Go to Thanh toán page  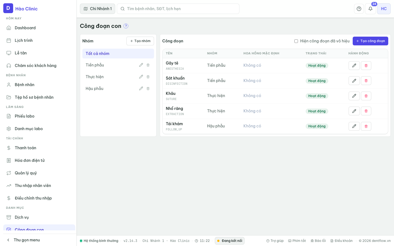(x=39, y=148)
